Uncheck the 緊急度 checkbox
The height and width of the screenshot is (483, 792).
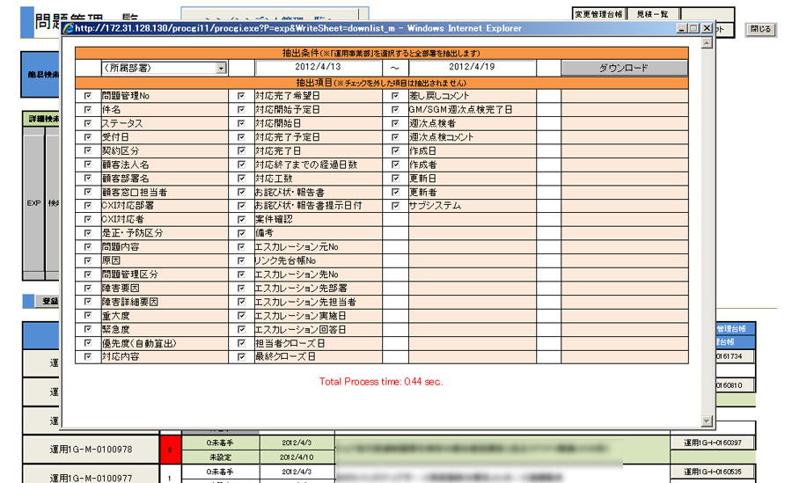[x=88, y=329]
